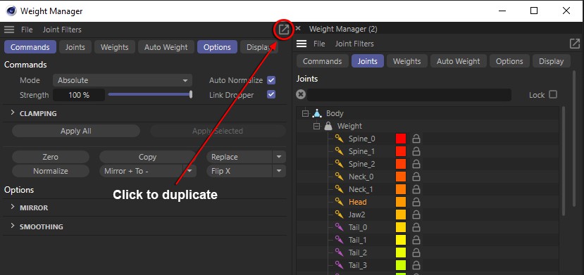Enable the Lock checkbox in Joints

click(553, 94)
